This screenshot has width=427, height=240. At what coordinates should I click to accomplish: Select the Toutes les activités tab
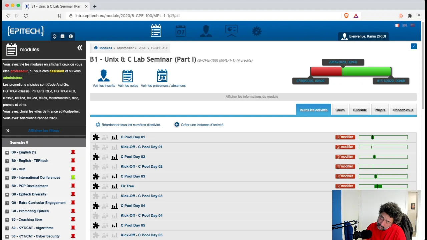tap(313, 110)
